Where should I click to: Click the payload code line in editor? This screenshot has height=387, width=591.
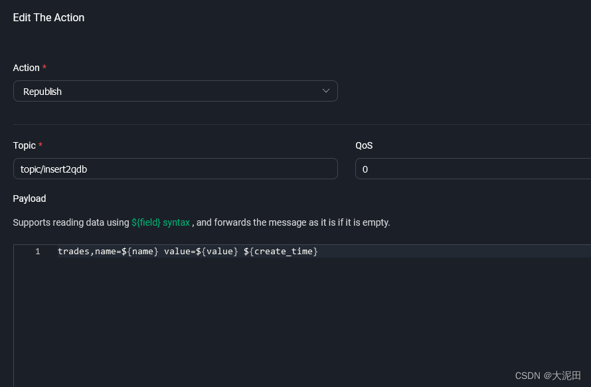[x=188, y=252]
